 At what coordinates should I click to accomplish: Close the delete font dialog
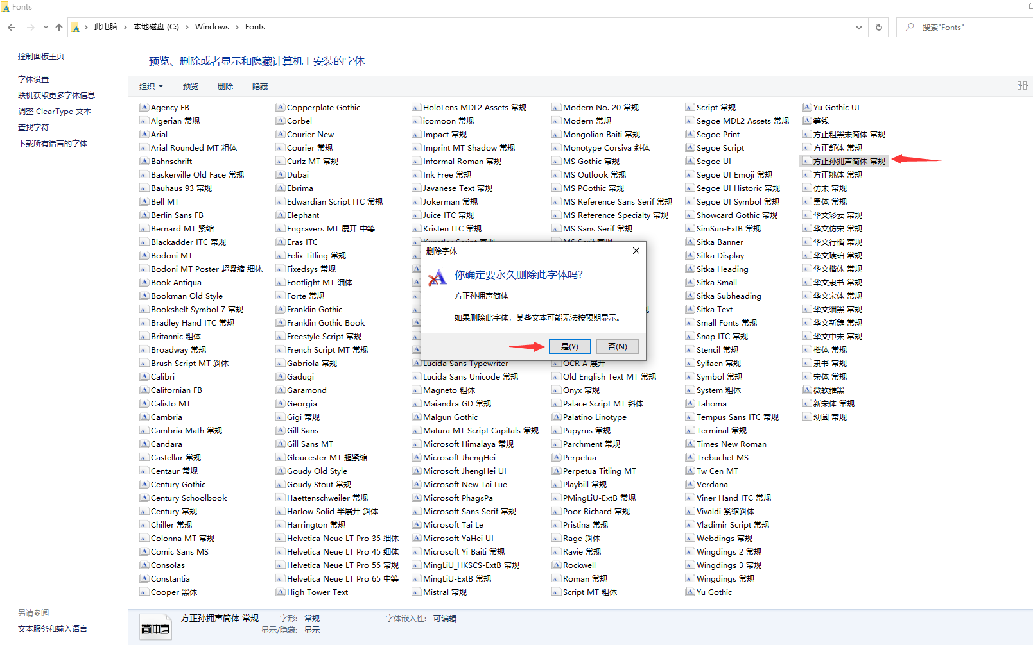tap(636, 251)
